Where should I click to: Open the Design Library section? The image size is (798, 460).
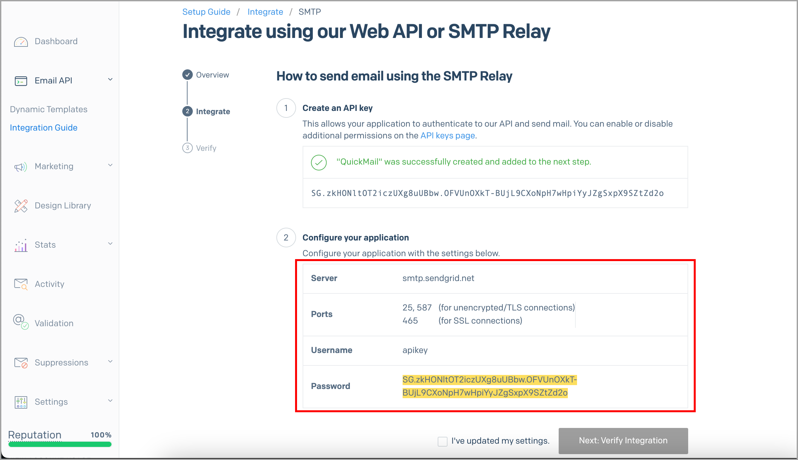(63, 205)
